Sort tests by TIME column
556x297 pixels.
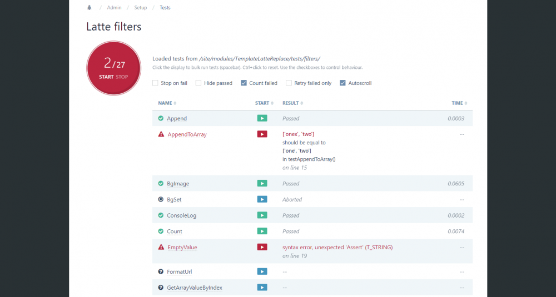pos(459,103)
